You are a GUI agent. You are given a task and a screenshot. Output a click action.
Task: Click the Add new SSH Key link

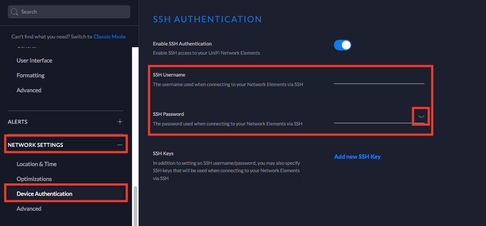click(357, 156)
